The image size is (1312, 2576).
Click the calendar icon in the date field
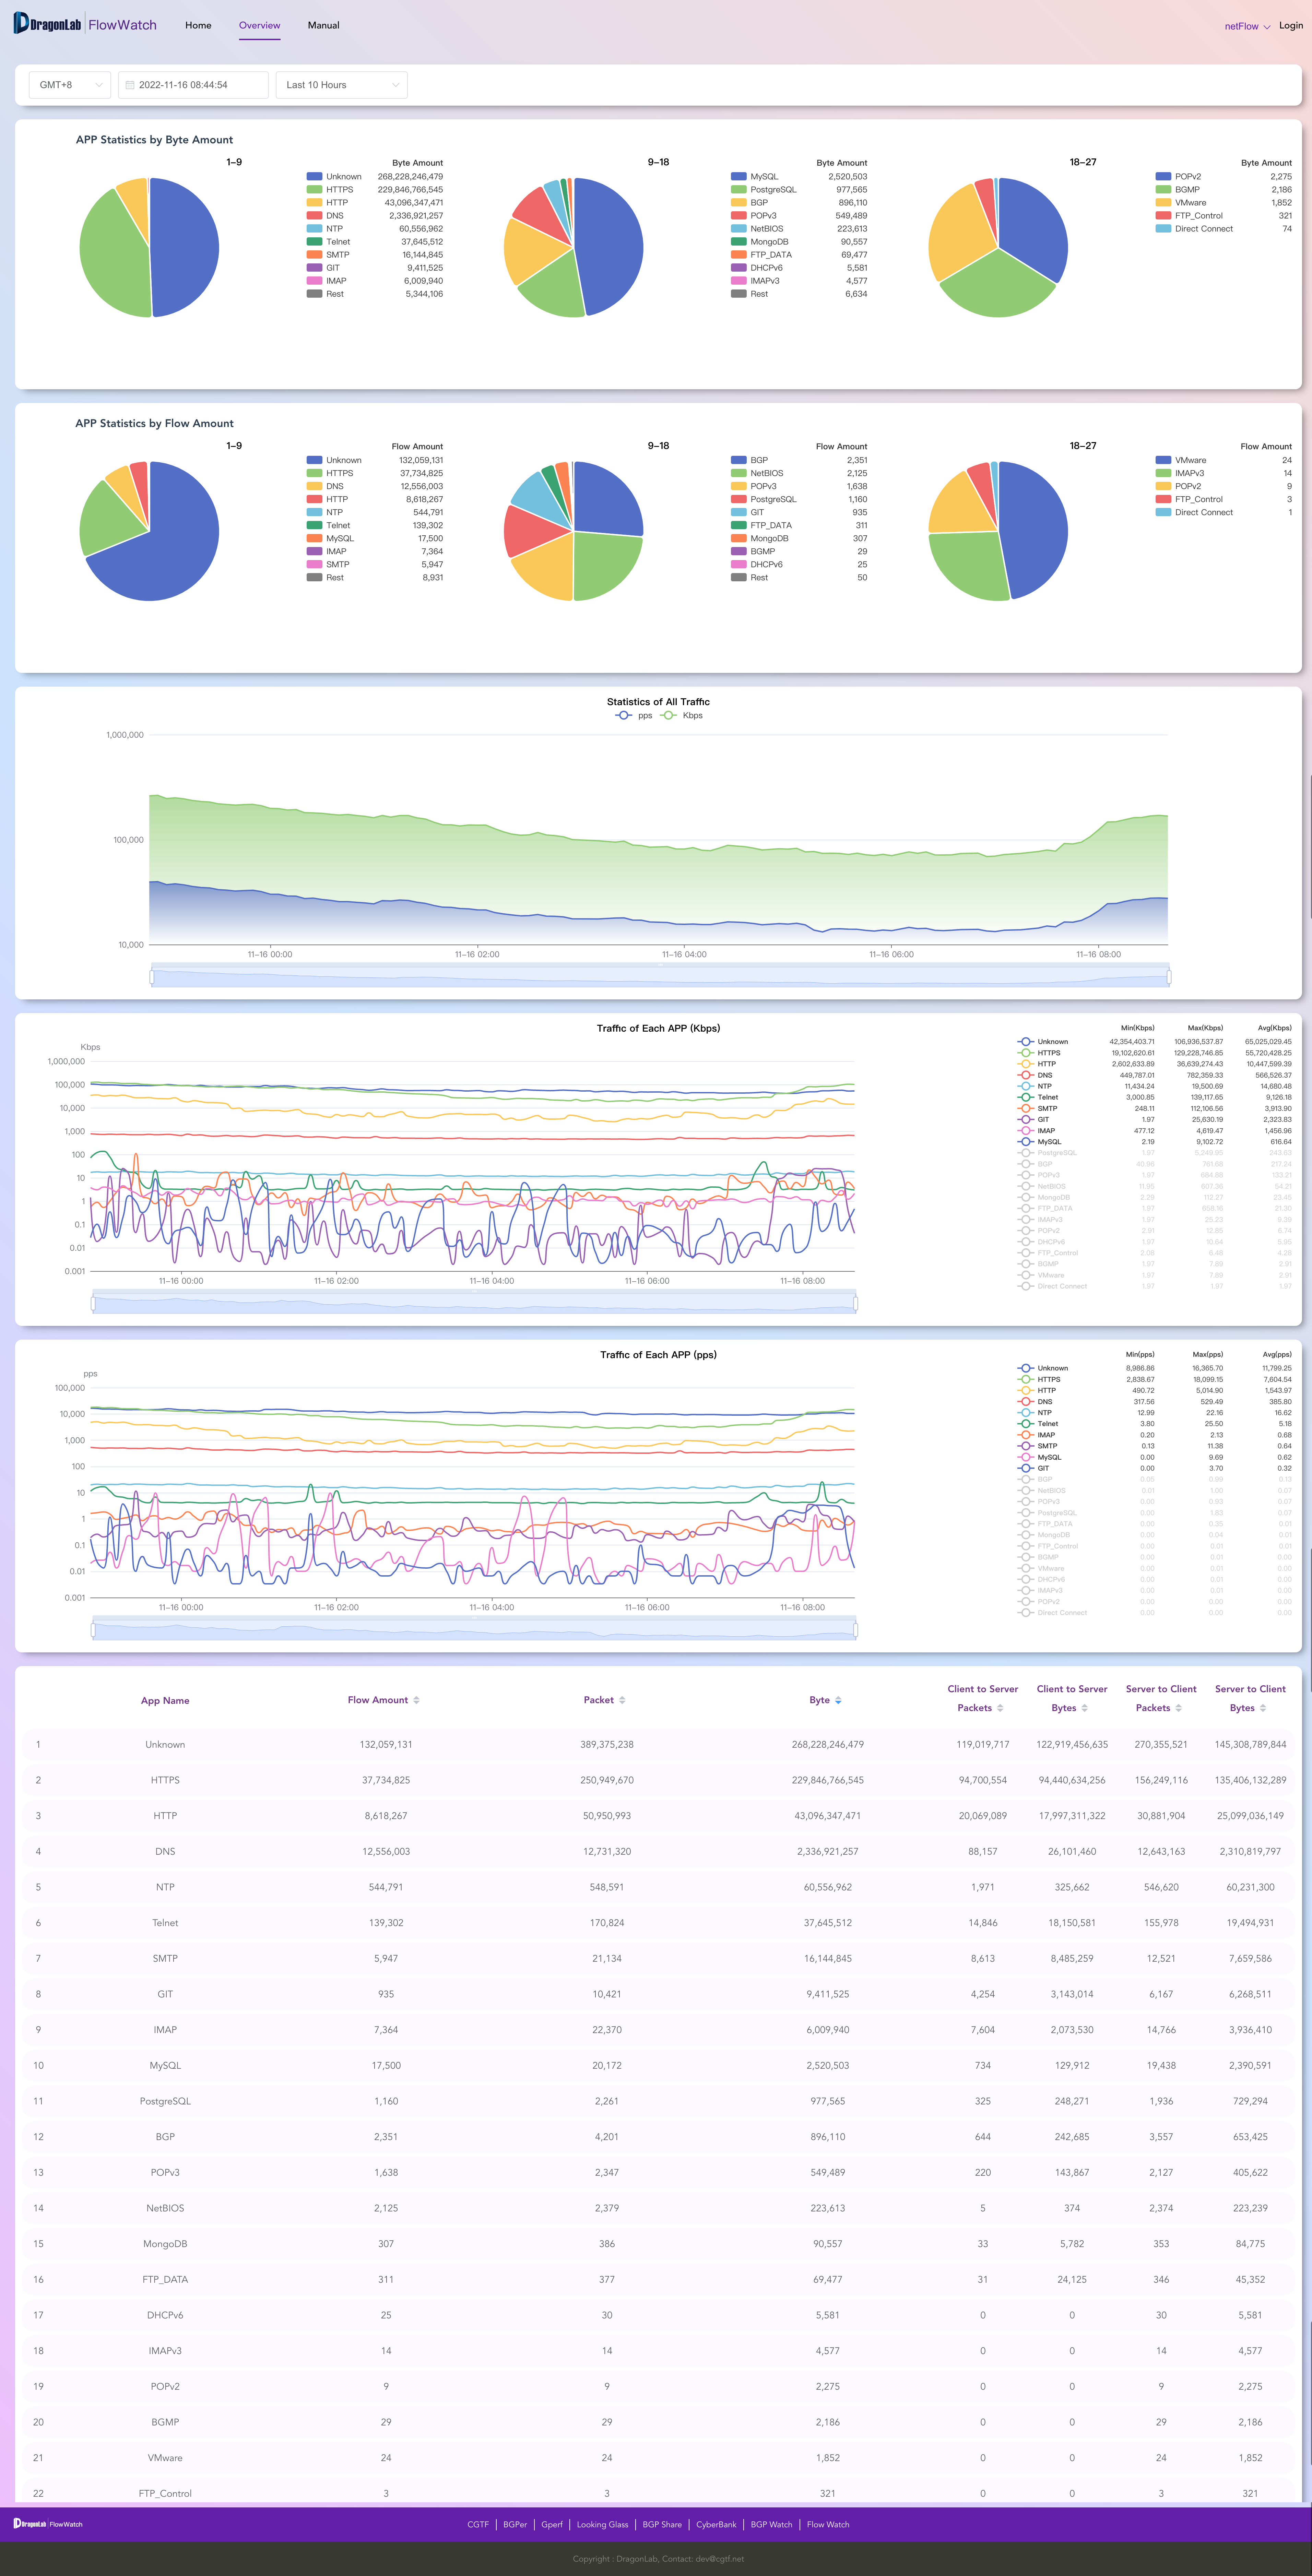click(130, 85)
